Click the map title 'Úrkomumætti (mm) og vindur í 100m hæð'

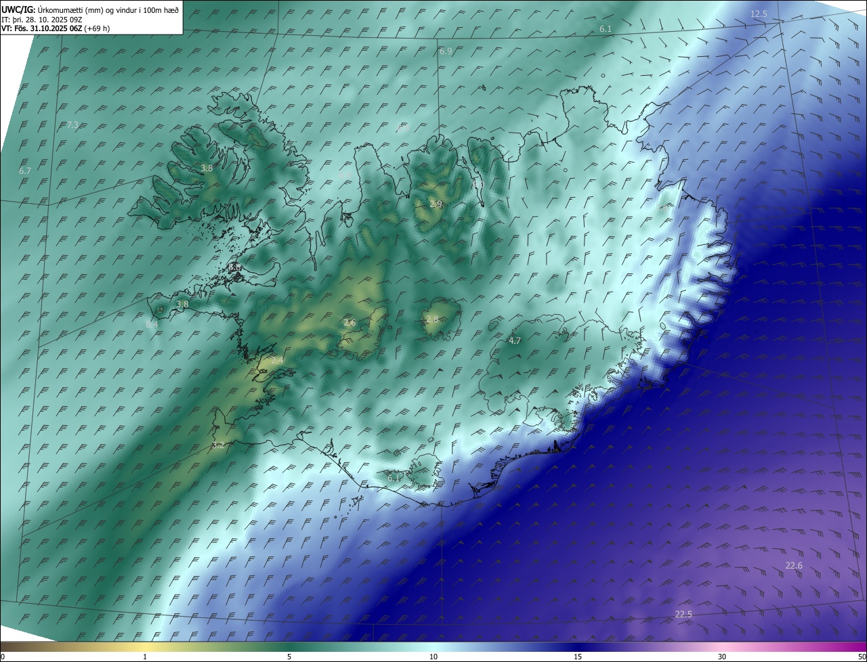point(108,9)
